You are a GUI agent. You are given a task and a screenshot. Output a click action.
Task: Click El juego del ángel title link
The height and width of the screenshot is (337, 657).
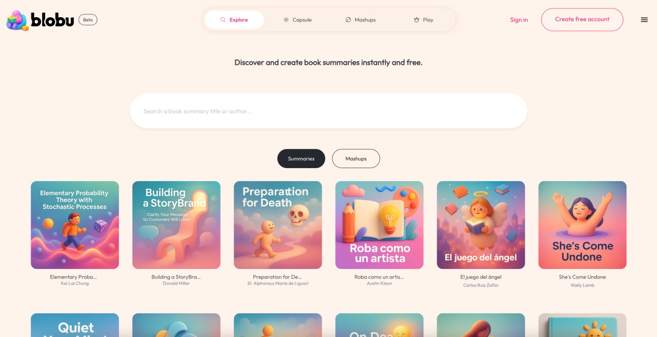481,277
